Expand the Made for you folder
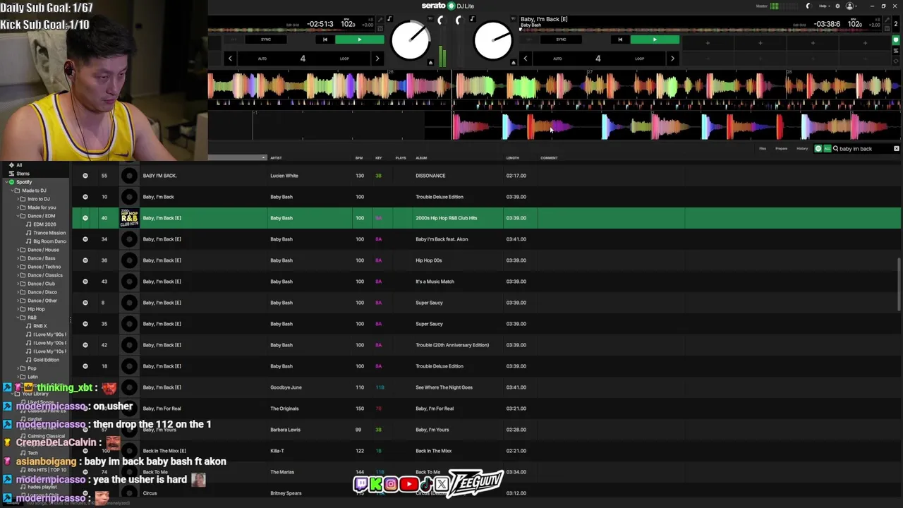Image resolution: width=903 pixels, height=508 pixels. point(18,207)
